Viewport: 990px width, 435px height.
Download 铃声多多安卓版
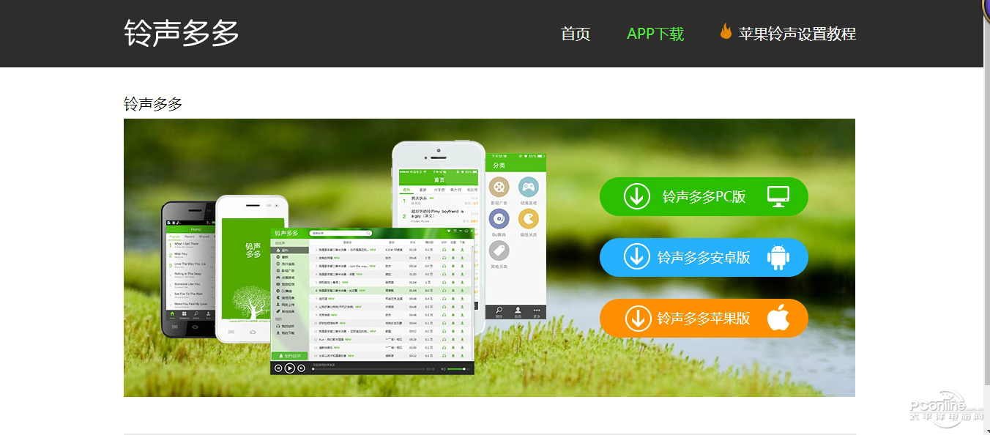point(704,257)
